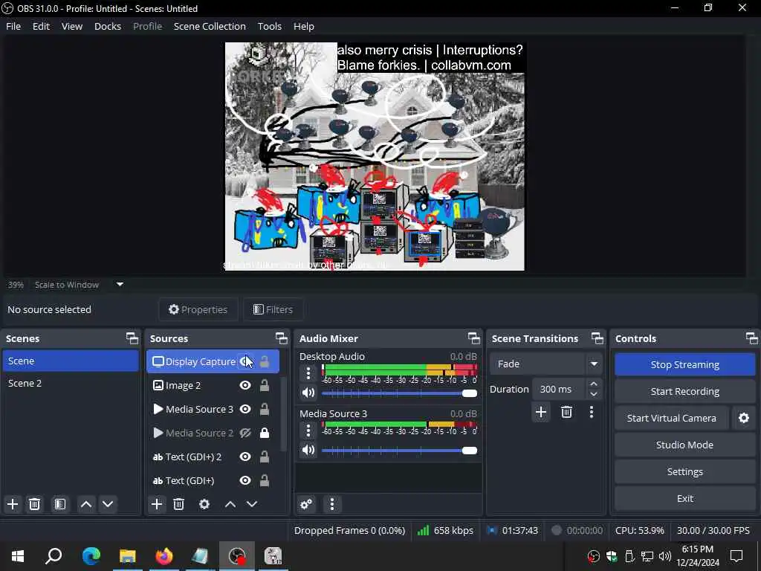This screenshot has height=571, width=761.
Task: Open the Scene Collection menu
Action: (x=210, y=26)
